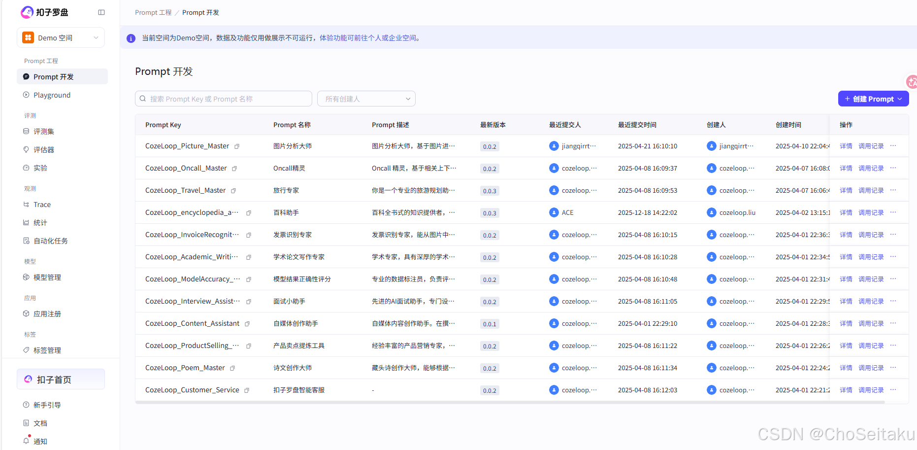This screenshot has width=917, height=450.
Task: Open 实验 in the sidebar
Action: [x=62, y=168]
